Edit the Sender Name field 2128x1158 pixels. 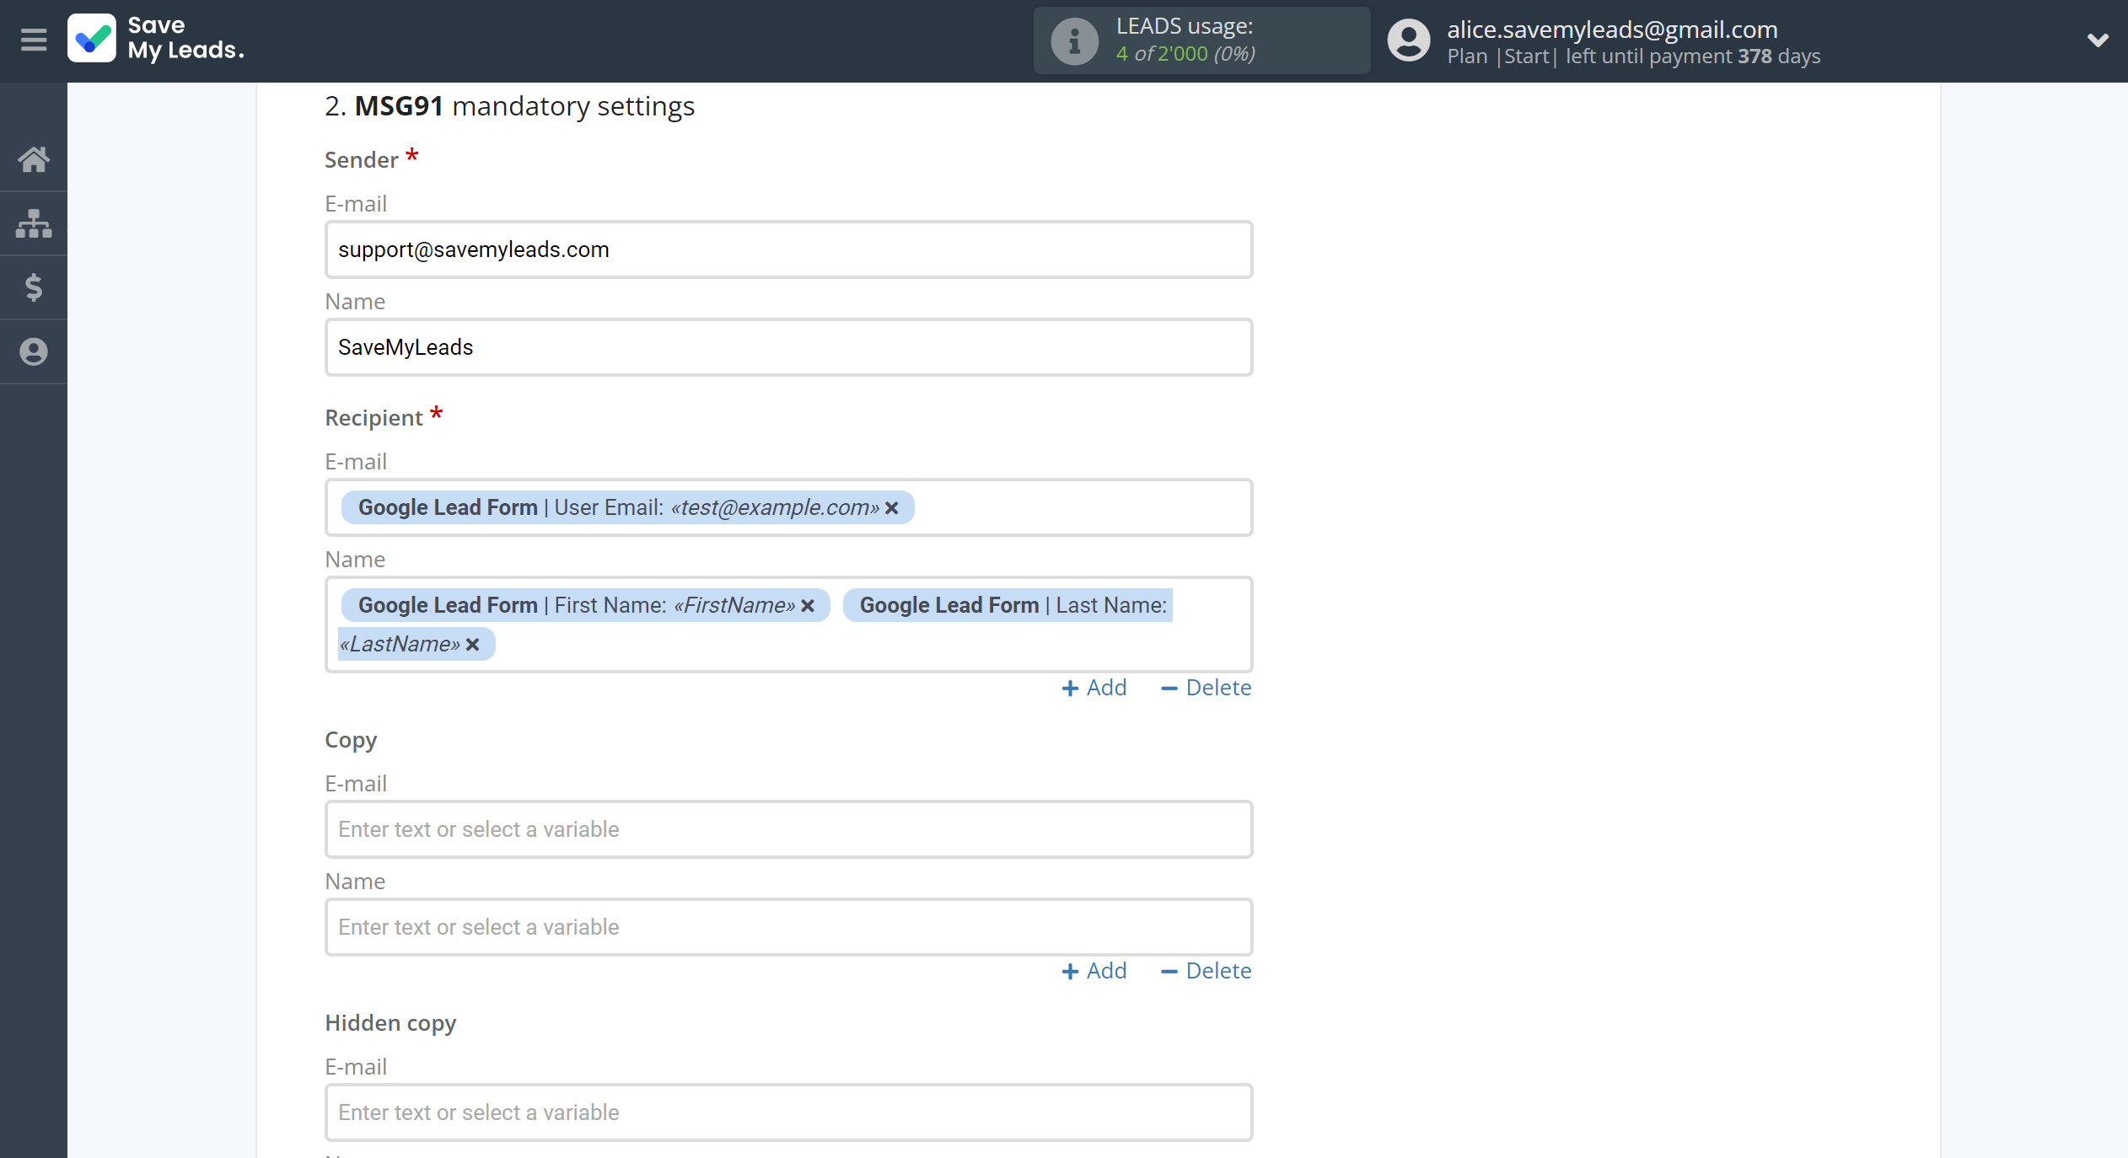pyautogui.click(x=789, y=347)
